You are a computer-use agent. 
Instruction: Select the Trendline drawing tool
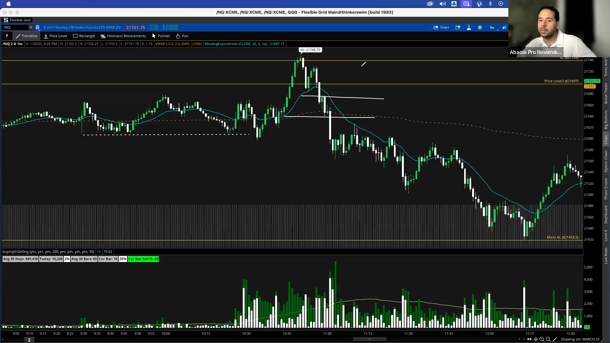pyautogui.click(x=27, y=36)
